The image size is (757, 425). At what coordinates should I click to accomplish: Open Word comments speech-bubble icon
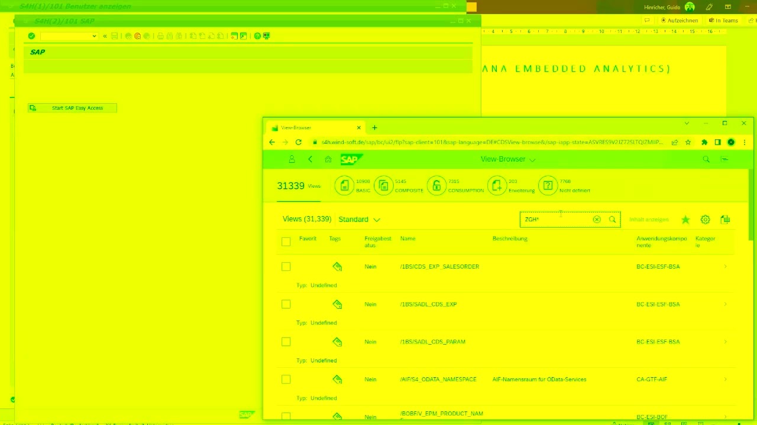coord(648,20)
